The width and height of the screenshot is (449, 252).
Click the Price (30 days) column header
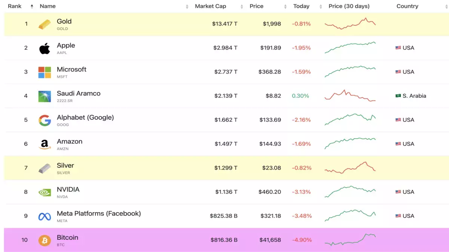(x=349, y=6)
